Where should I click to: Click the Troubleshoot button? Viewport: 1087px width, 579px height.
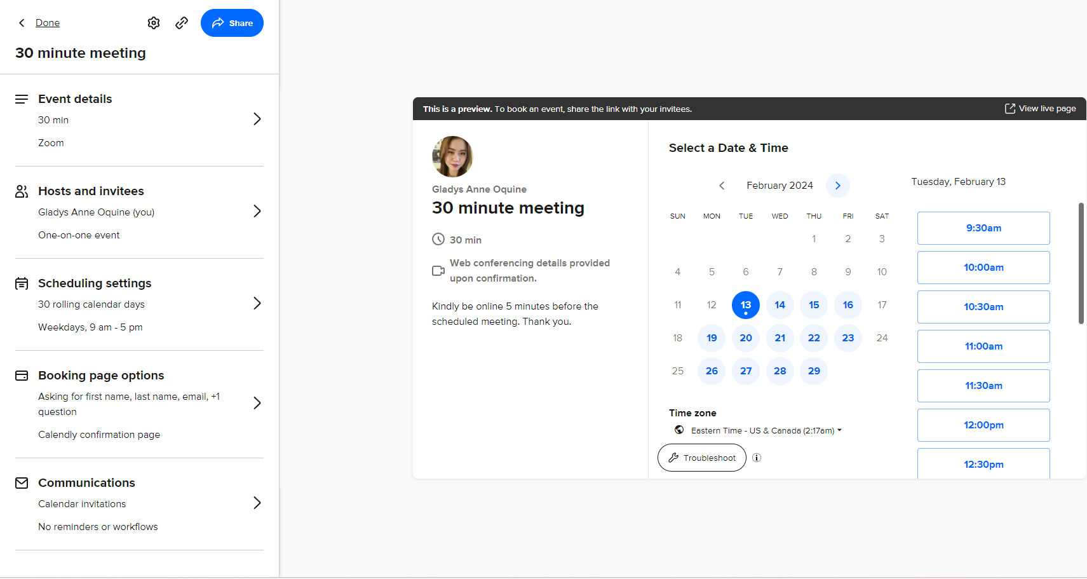pyautogui.click(x=702, y=458)
